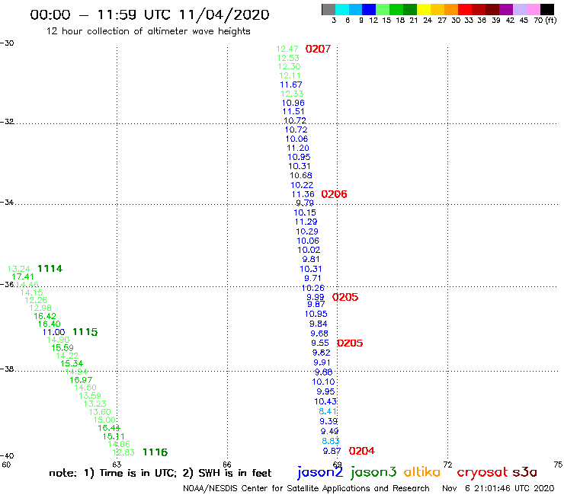Click the jason3 satellite label
This screenshot has height=495, width=564.
click(x=373, y=472)
